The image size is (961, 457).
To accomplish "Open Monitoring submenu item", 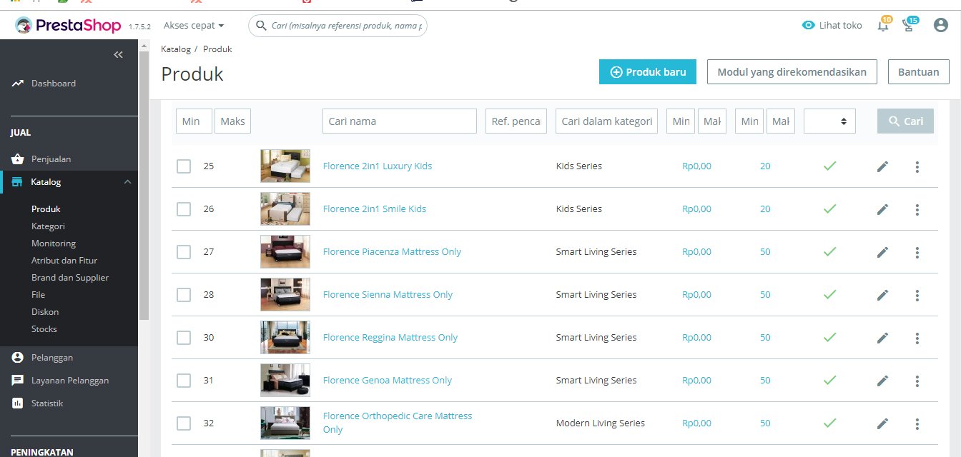I will (x=54, y=243).
